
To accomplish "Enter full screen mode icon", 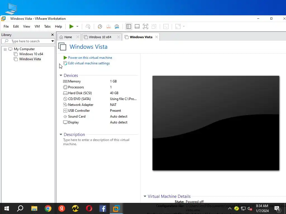I will pos(145,26).
